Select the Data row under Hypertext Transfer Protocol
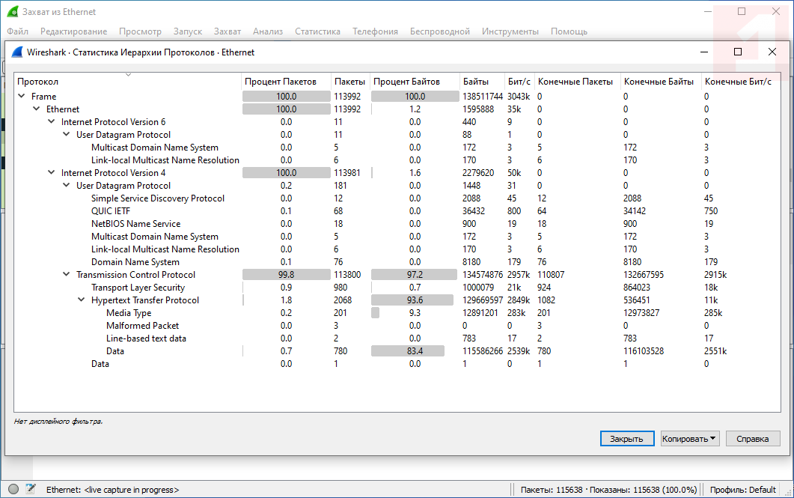 [x=397, y=350]
